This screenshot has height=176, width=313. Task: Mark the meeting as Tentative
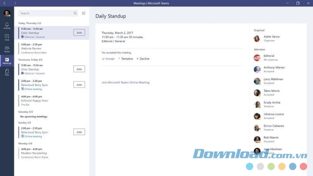tap(125, 59)
